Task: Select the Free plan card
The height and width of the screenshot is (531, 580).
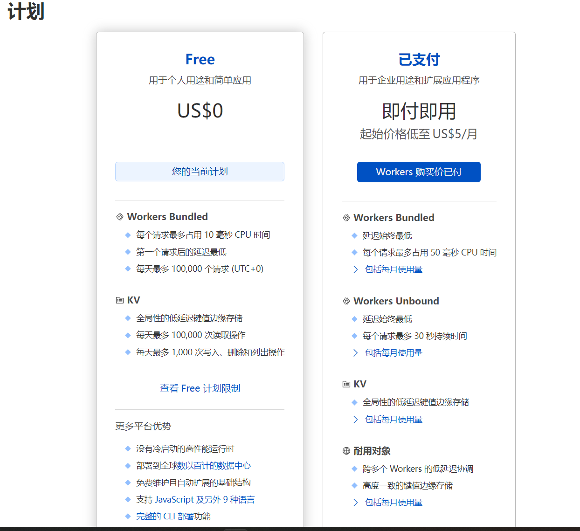Action: (x=200, y=59)
